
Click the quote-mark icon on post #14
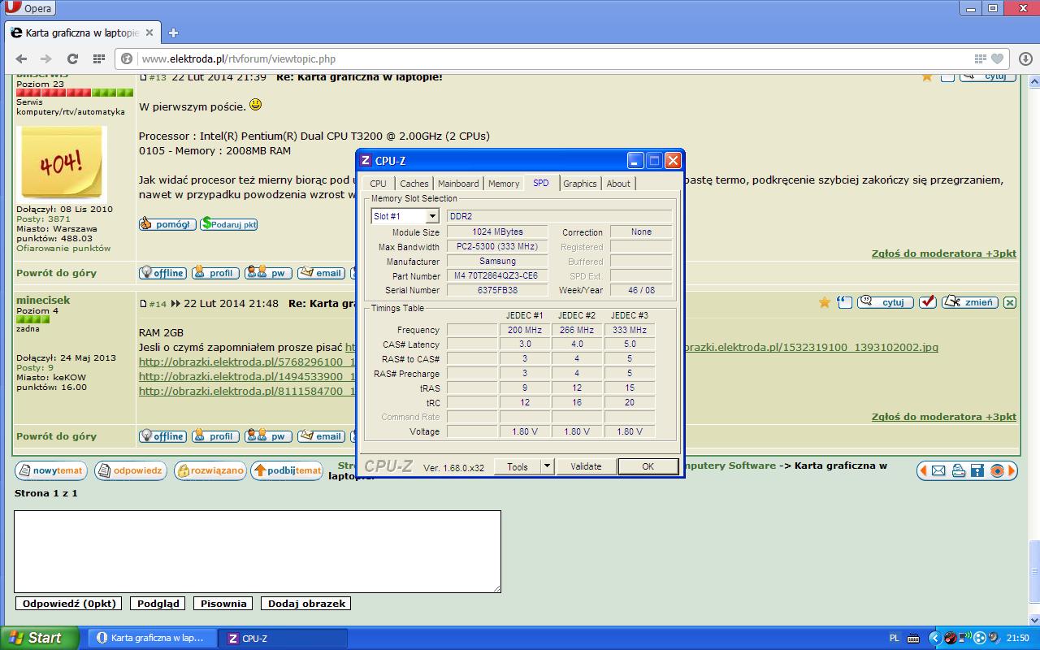click(845, 302)
